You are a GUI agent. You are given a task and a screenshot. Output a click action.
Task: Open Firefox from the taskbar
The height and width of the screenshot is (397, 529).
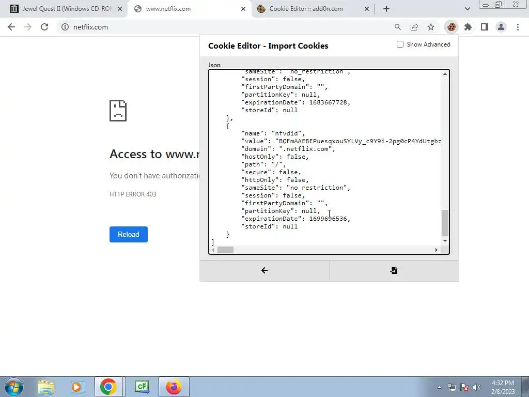coord(174,387)
